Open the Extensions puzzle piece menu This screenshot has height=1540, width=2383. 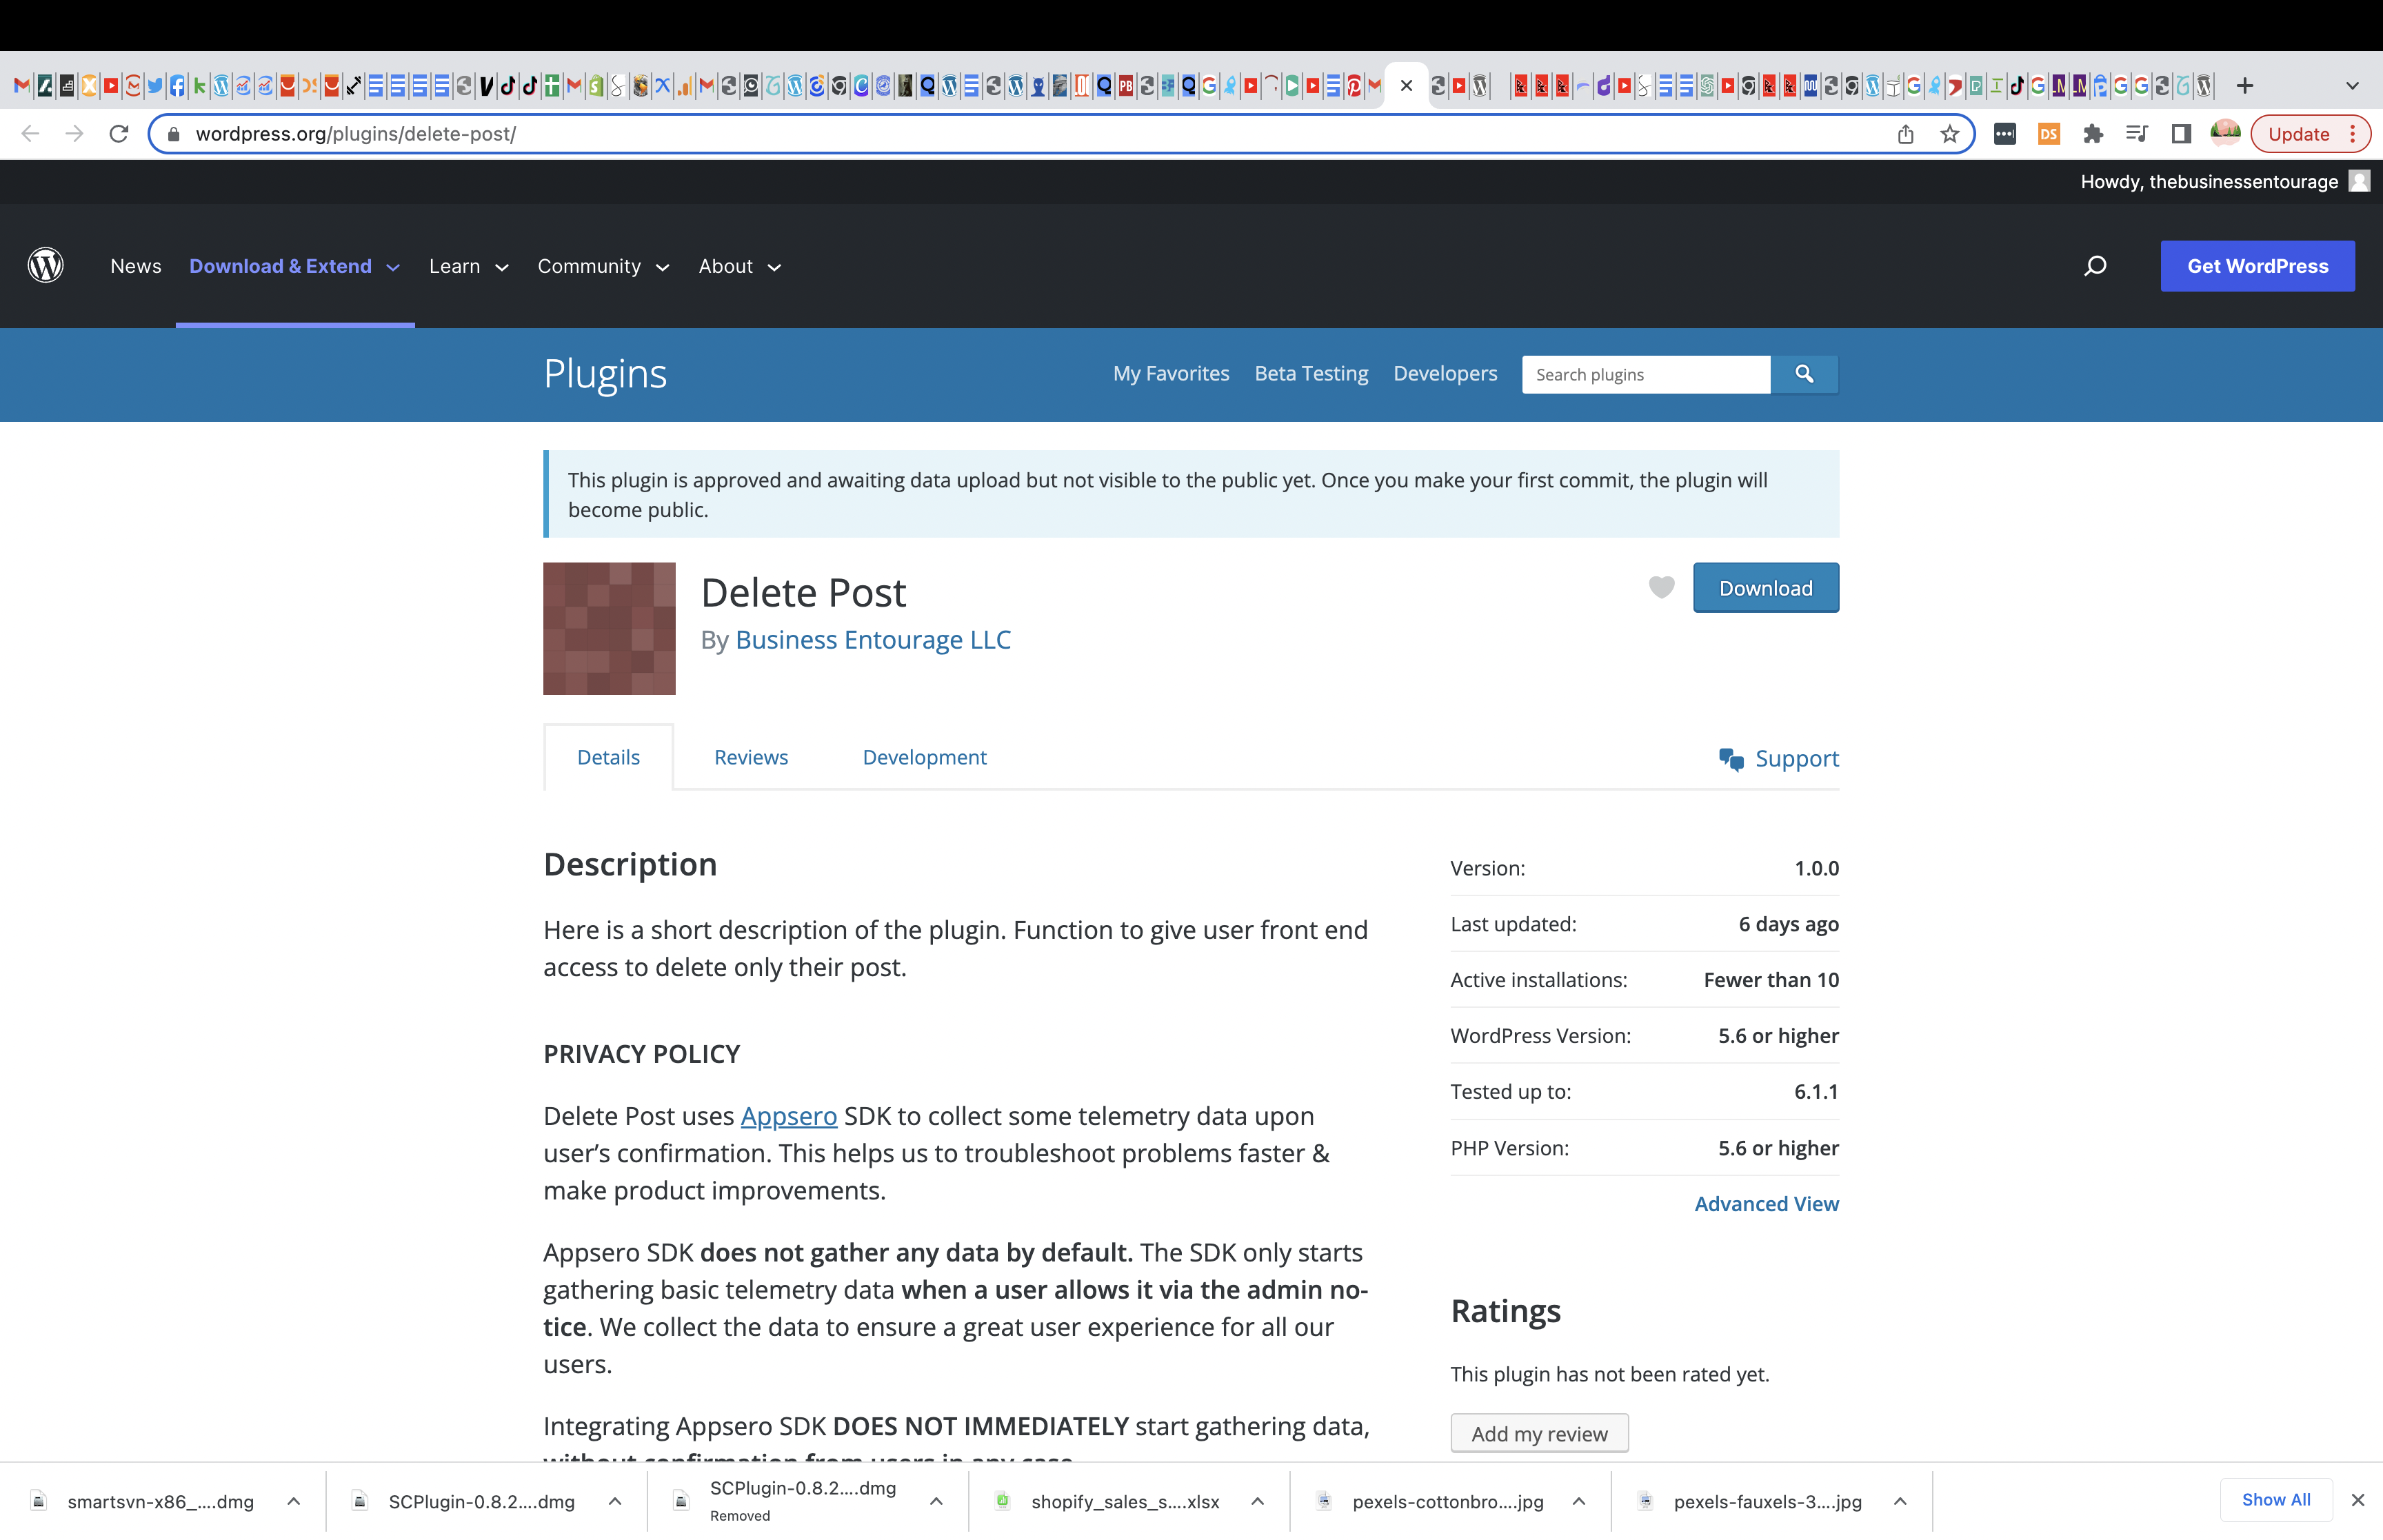coord(2093,134)
